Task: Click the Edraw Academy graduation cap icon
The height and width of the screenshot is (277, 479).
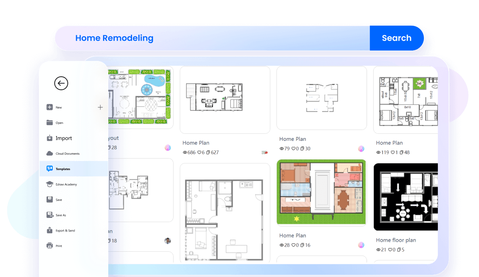Action: [x=50, y=184]
